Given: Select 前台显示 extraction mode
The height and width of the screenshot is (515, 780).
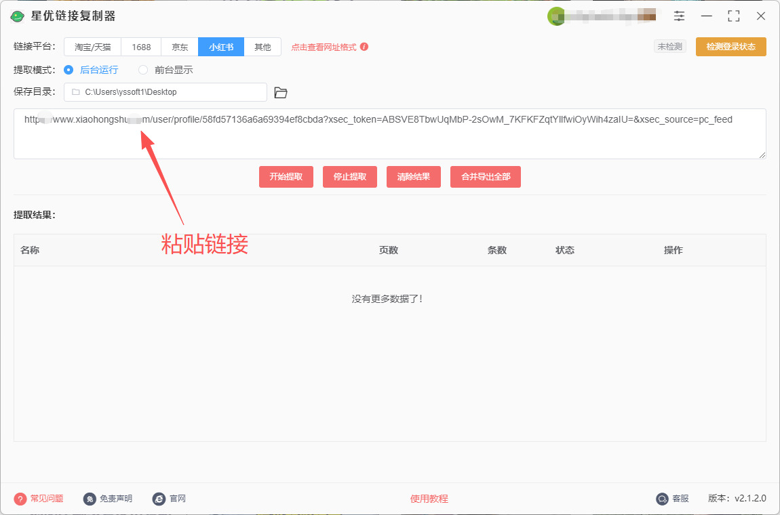Looking at the screenshot, I should coord(165,70).
